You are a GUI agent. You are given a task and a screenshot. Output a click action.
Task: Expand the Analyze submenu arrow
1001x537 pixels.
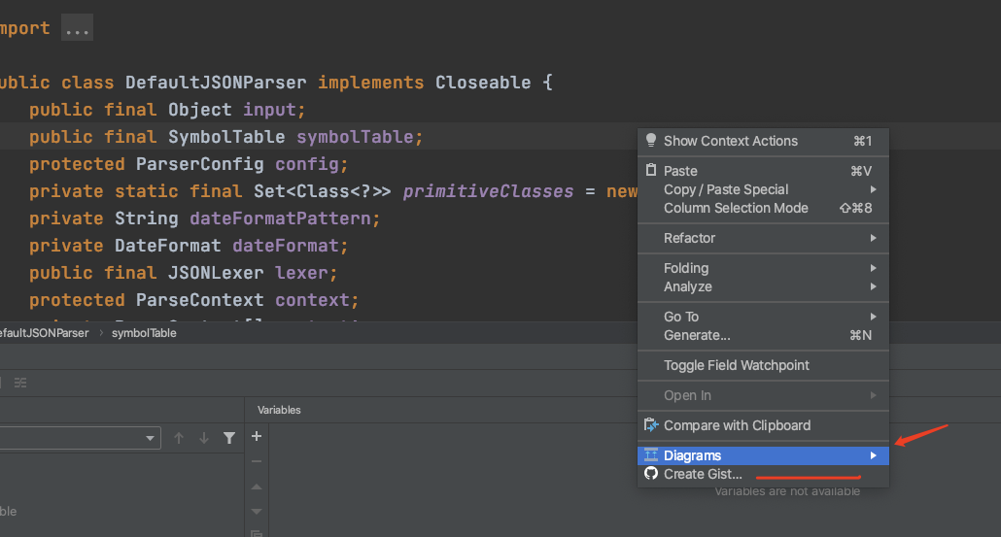tap(873, 286)
